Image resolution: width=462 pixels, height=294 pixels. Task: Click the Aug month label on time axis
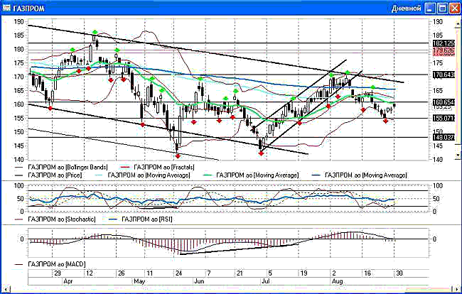[x=338, y=281]
